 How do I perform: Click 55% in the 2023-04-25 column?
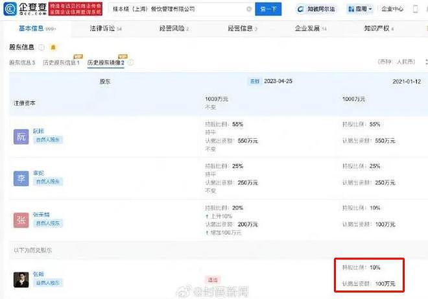237,125
